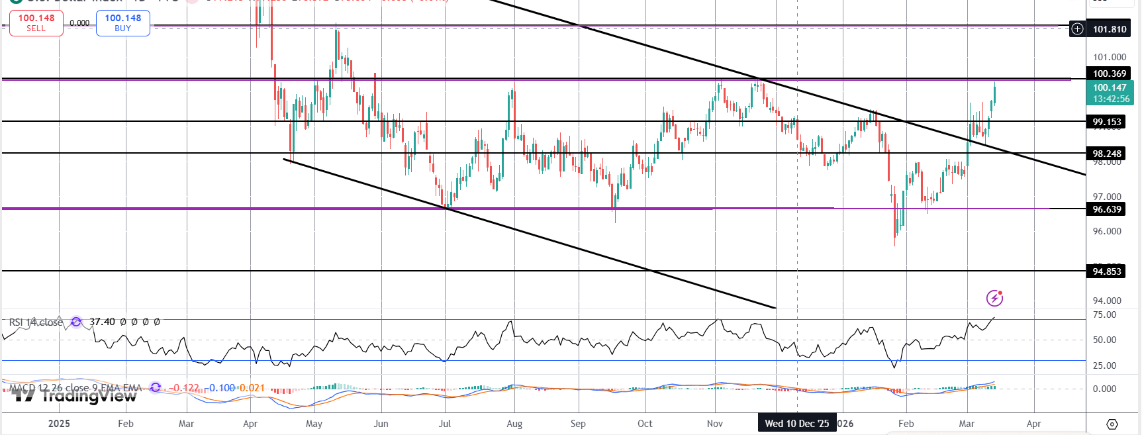
Task: Click the 96.000 price scale label
Action: pyautogui.click(x=1107, y=232)
